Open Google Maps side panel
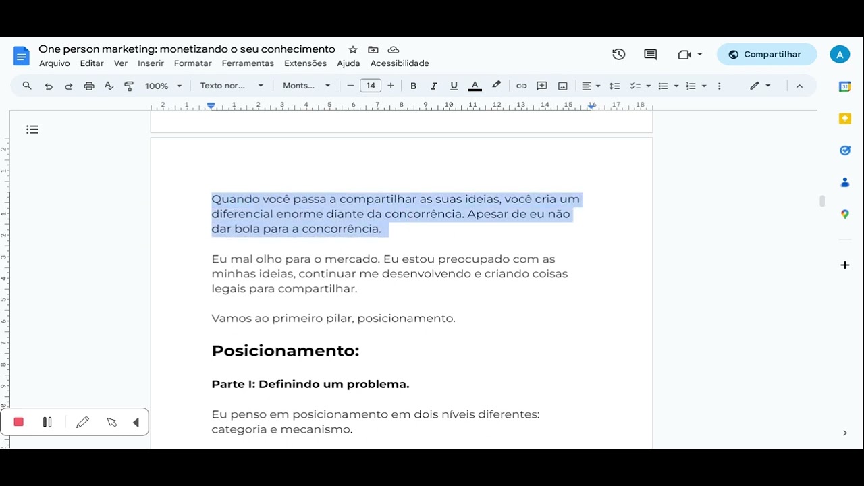 (844, 214)
